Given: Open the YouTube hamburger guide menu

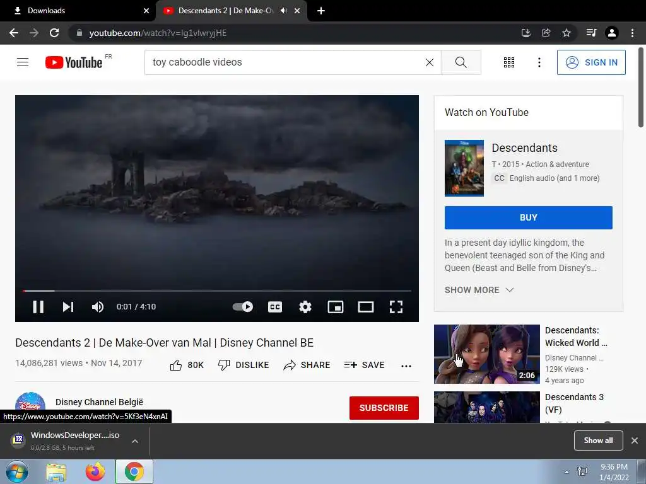Looking at the screenshot, I should (23, 62).
